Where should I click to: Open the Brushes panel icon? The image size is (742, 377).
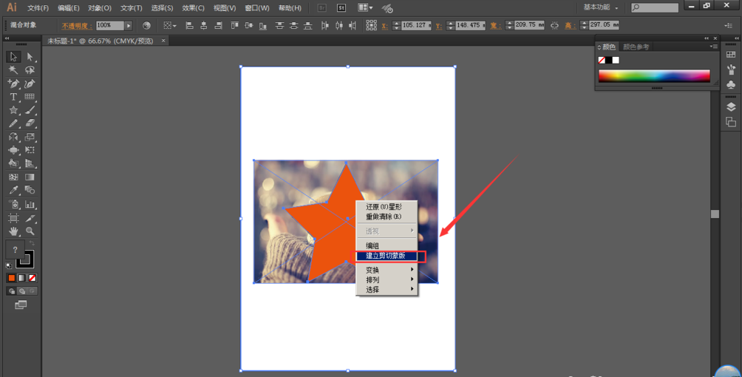tap(731, 69)
